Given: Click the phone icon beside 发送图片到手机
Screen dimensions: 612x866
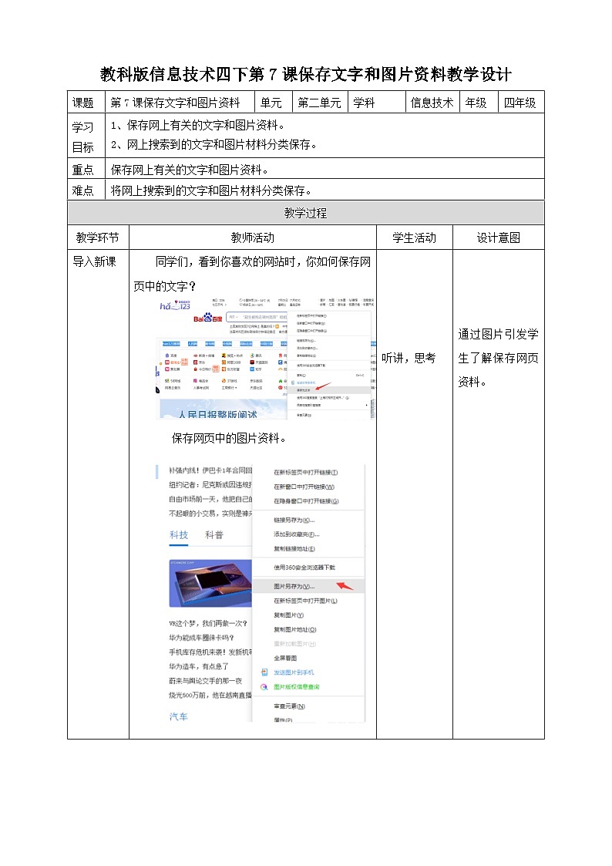Looking at the screenshot, I should (x=264, y=672).
